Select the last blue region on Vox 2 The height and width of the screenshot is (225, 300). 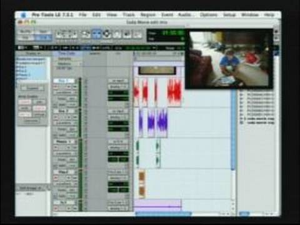[162, 123]
